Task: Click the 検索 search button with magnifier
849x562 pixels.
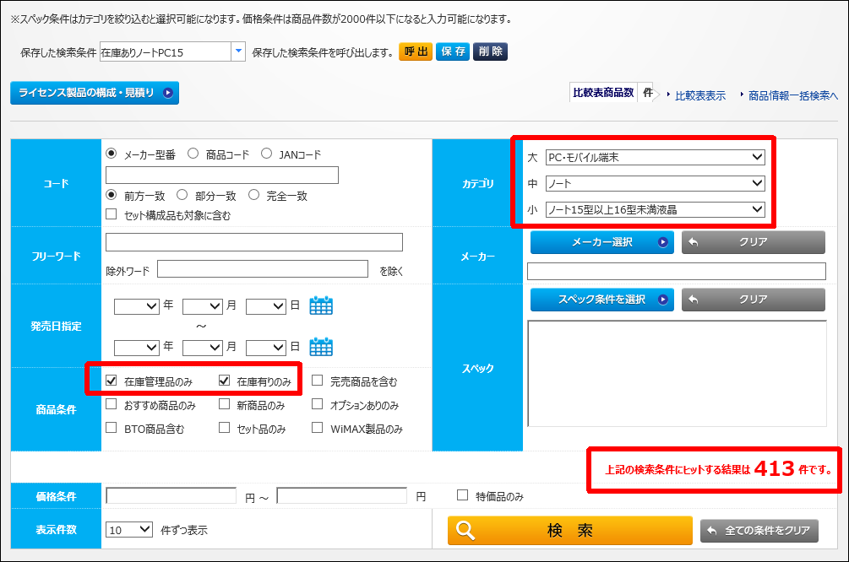Action: tap(569, 531)
